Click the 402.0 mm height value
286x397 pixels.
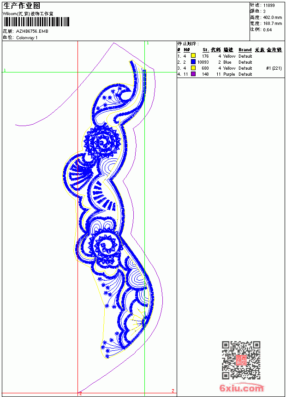[x=273, y=18]
